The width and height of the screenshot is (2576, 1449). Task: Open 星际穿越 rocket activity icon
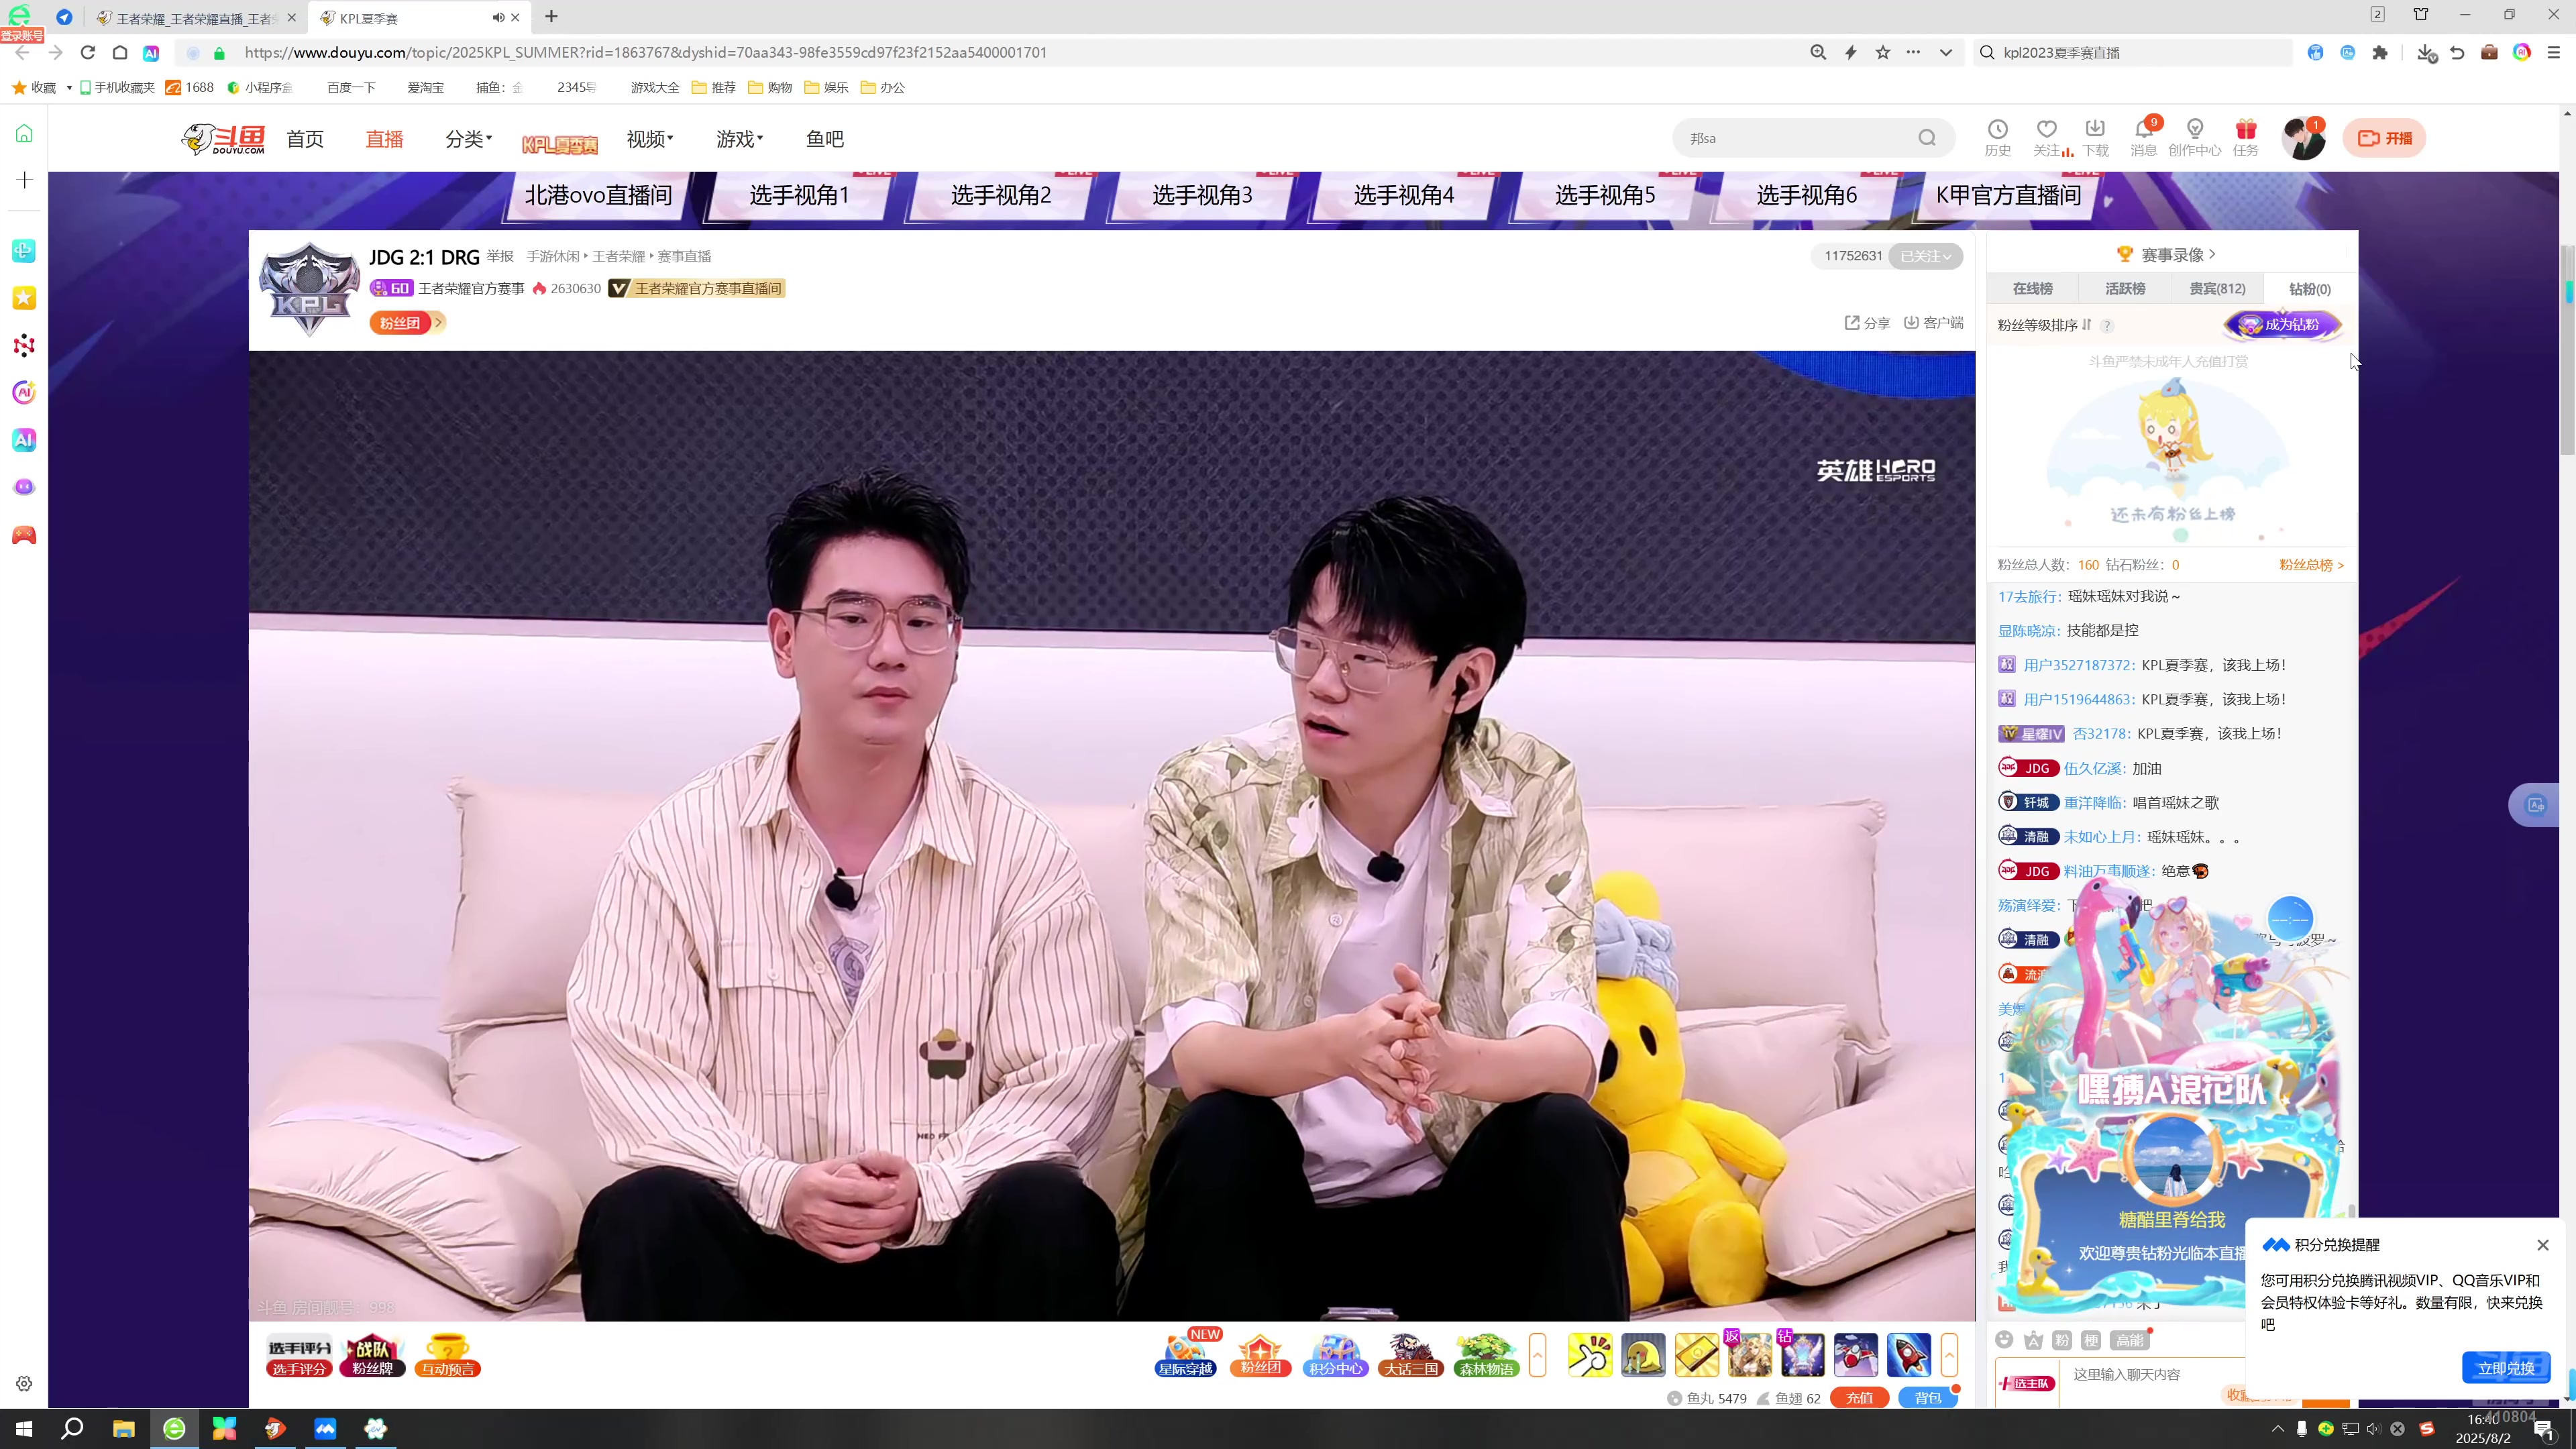pos(1185,1355)
